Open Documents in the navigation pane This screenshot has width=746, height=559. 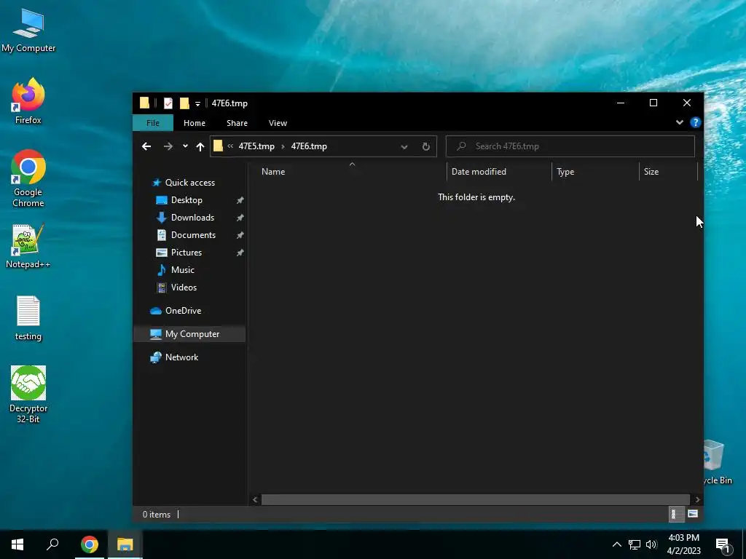click(193, 235)
